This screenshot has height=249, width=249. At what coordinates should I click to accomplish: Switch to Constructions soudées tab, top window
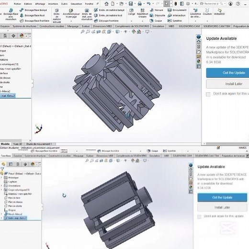tap(52, 26)
